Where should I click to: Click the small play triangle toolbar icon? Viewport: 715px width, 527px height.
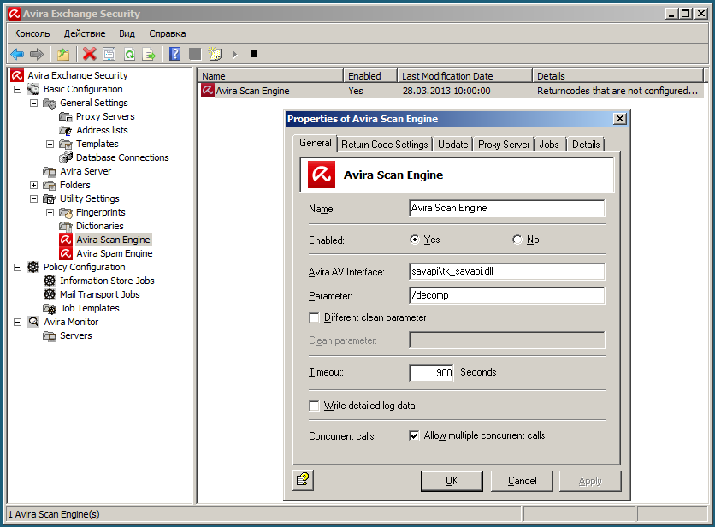235,54
